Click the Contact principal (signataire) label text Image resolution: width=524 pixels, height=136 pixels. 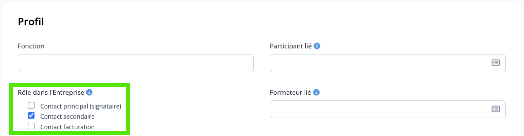pyautogui.click(x=81, y=106)
